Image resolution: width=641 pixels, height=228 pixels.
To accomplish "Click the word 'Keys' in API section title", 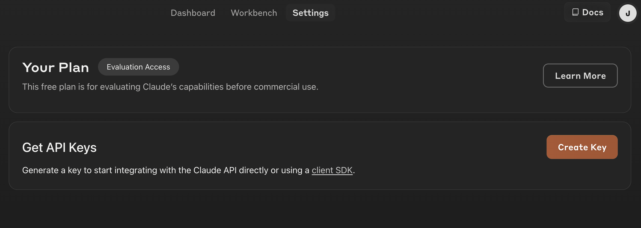I will [82, 148].
